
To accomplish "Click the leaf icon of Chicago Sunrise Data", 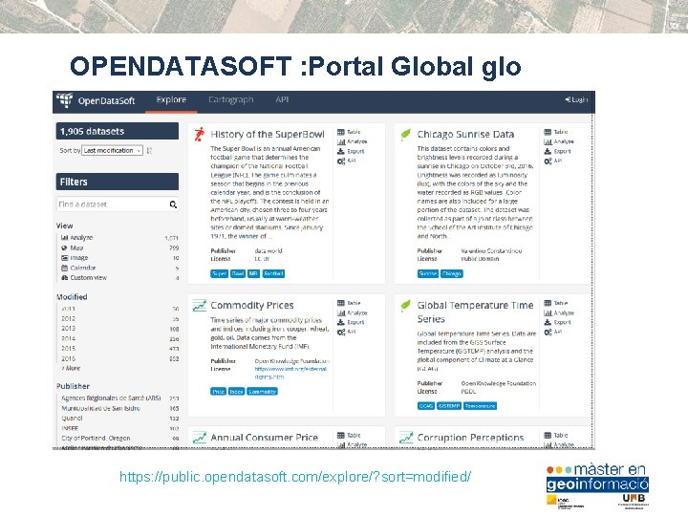I will [x=406, y=134].
